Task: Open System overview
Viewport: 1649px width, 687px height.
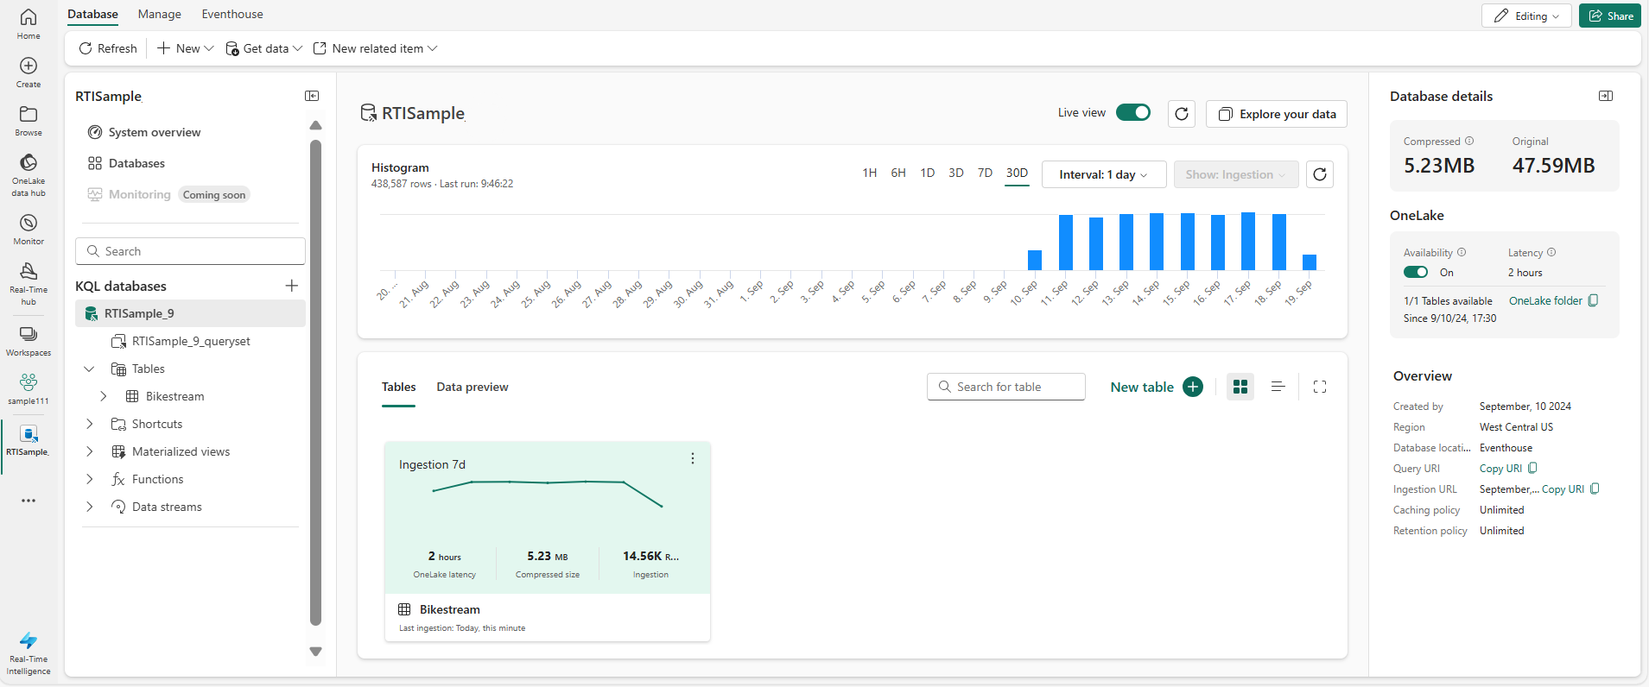Action: coord(144,132)
